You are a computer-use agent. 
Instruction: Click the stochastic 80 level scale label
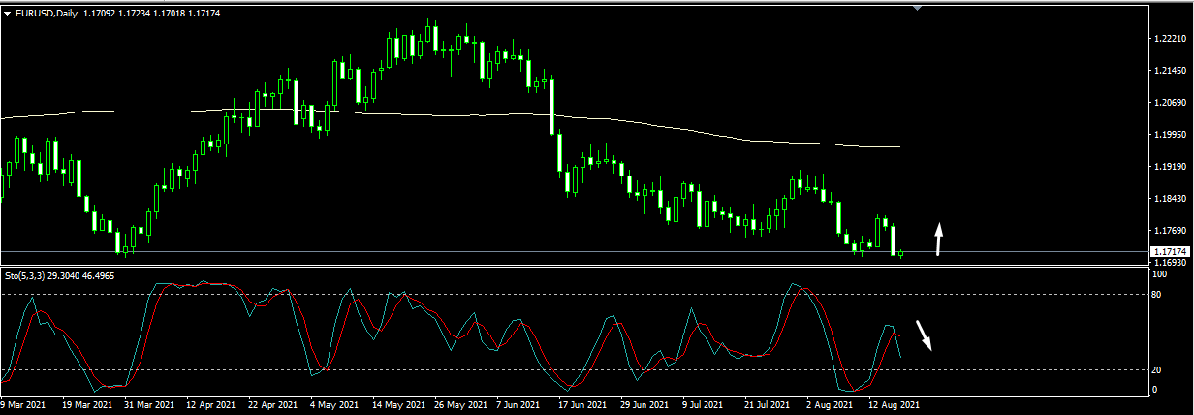pyautogui.click(x=1156, y=293)
